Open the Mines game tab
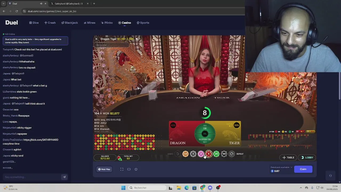 coord(90,23)
